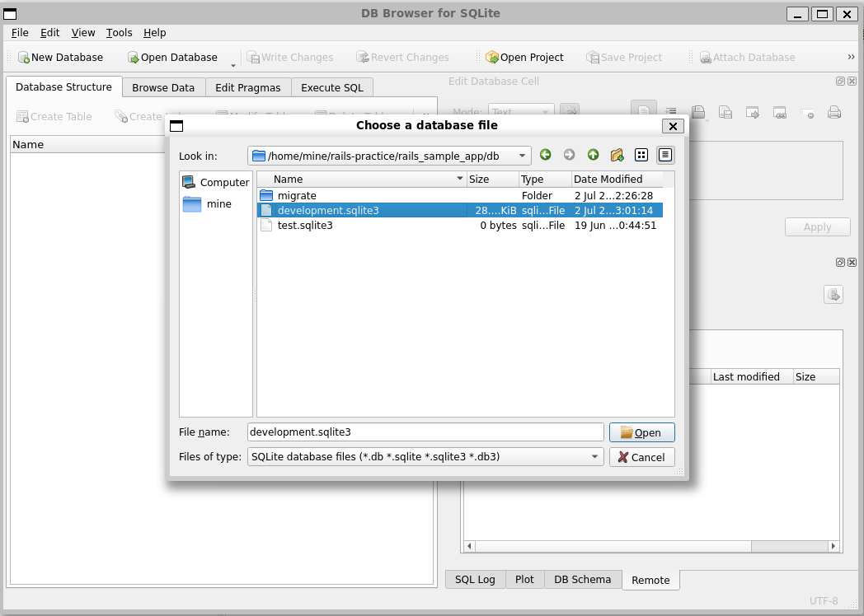Switch to Execute SQL tab
The height and width of the screenshot is (616, 864).
pyautogui.click(x=332, y=87)
